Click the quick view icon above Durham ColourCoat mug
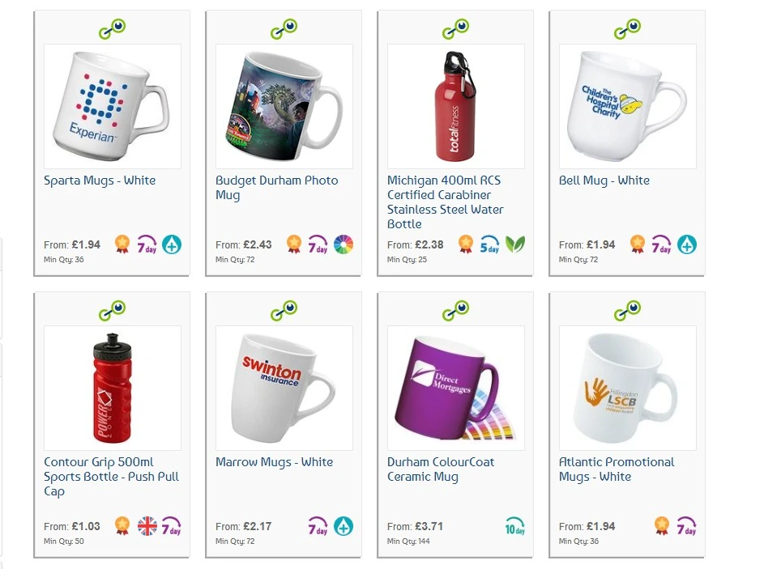Image resolution: width=764 pixels, height=569 pixels. [455, 311]
